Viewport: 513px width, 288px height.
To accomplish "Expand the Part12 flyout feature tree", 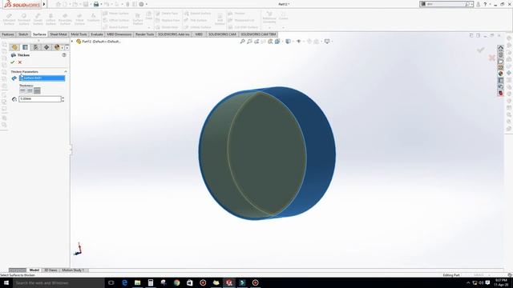I will pos(72,42).
